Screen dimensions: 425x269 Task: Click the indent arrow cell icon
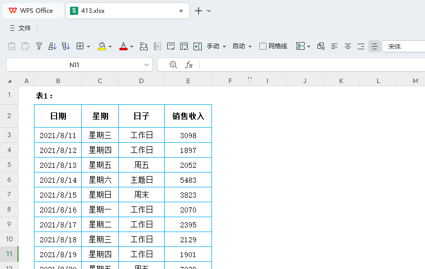coord(198,46)
